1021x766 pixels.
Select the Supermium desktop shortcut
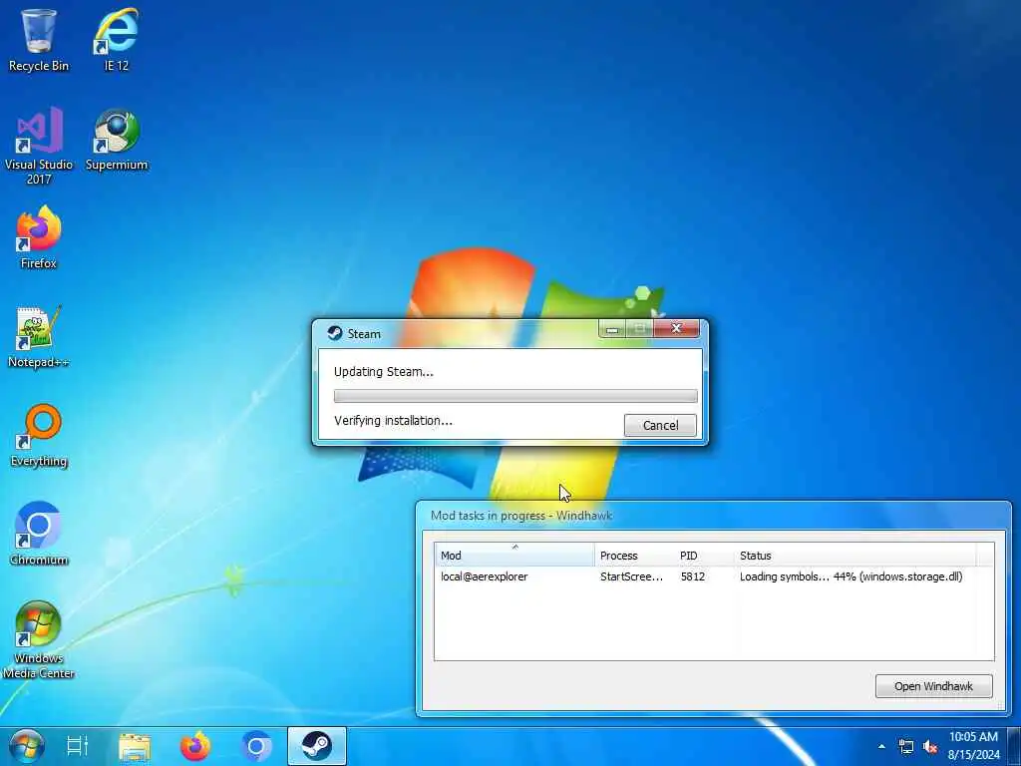[x=117, y=140]
